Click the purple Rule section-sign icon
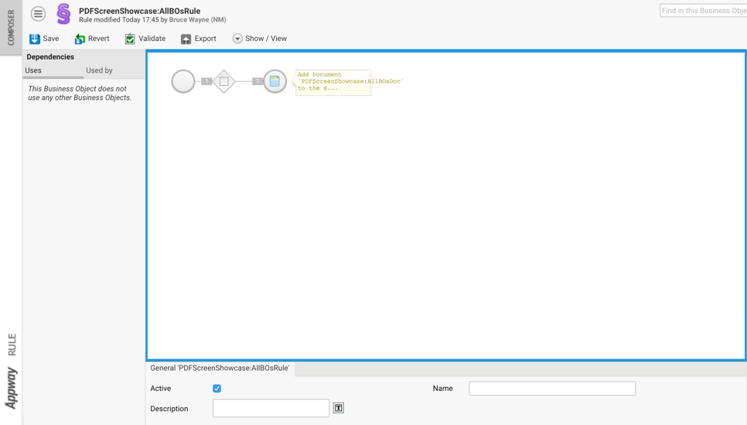This screenshot has width=747, height=425. (x=63, y=14)
